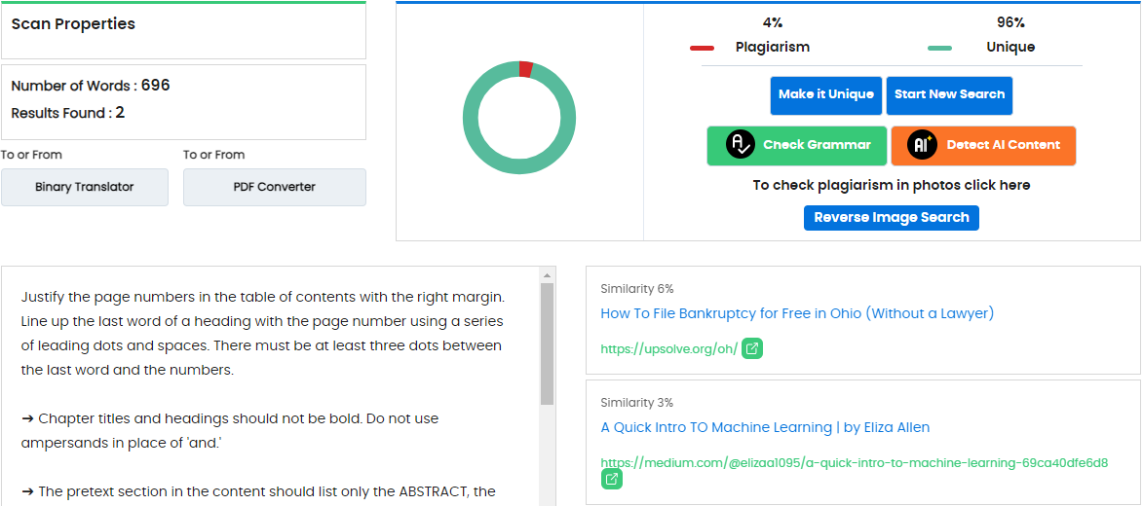Open the PDF Converter tool
Image resolution: width=1143 pixels, height=506 pixels.
(x=274, y=187)
